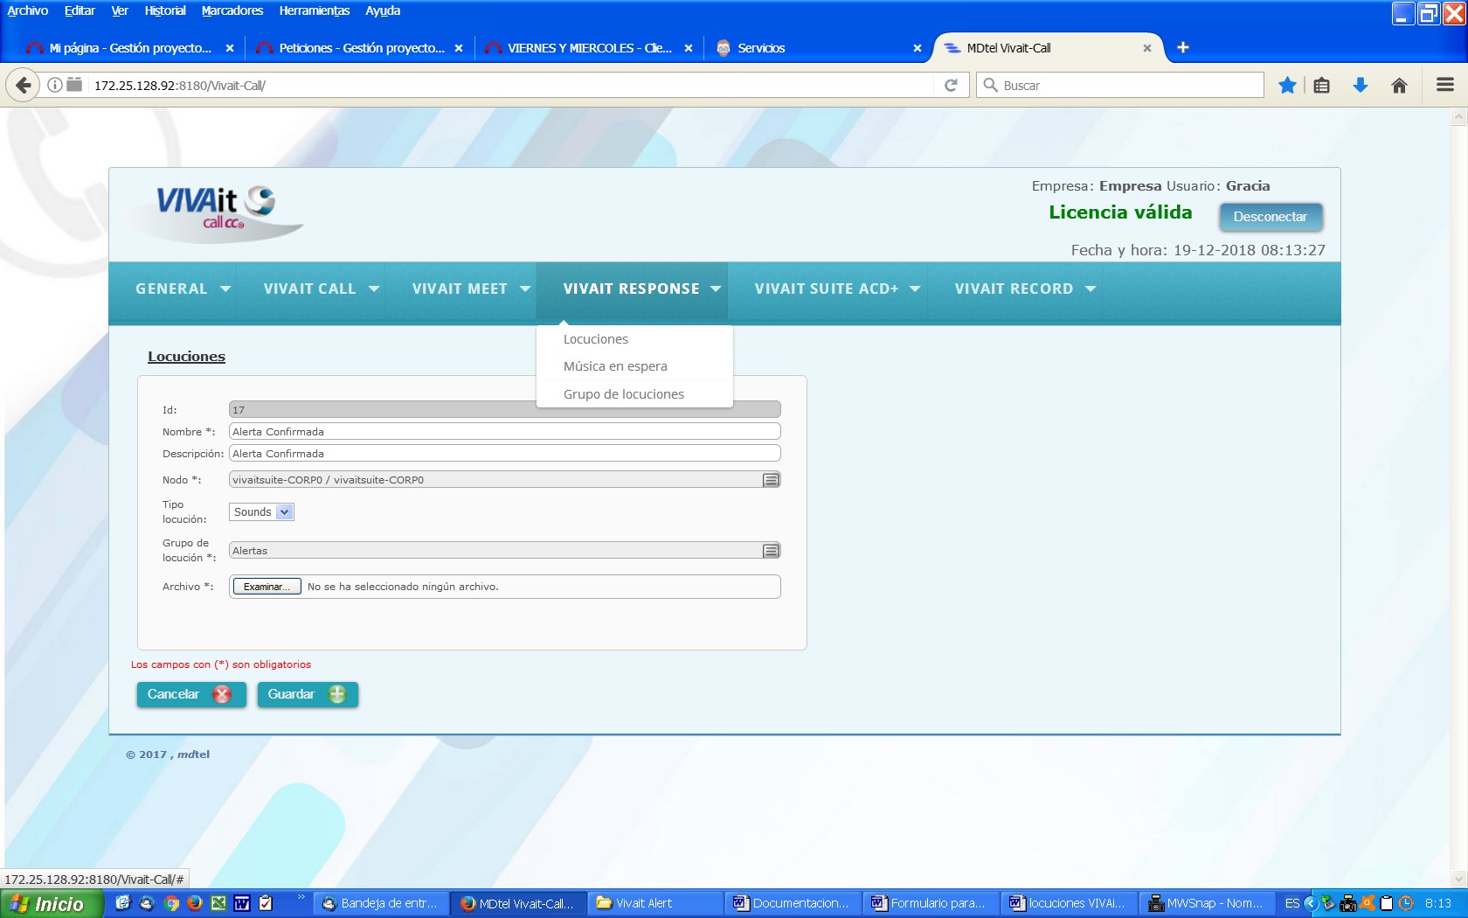Select Grupo de locuciones menu entry
The image size is (1468, 918).
pyautogui.click(x=624, y=394)
